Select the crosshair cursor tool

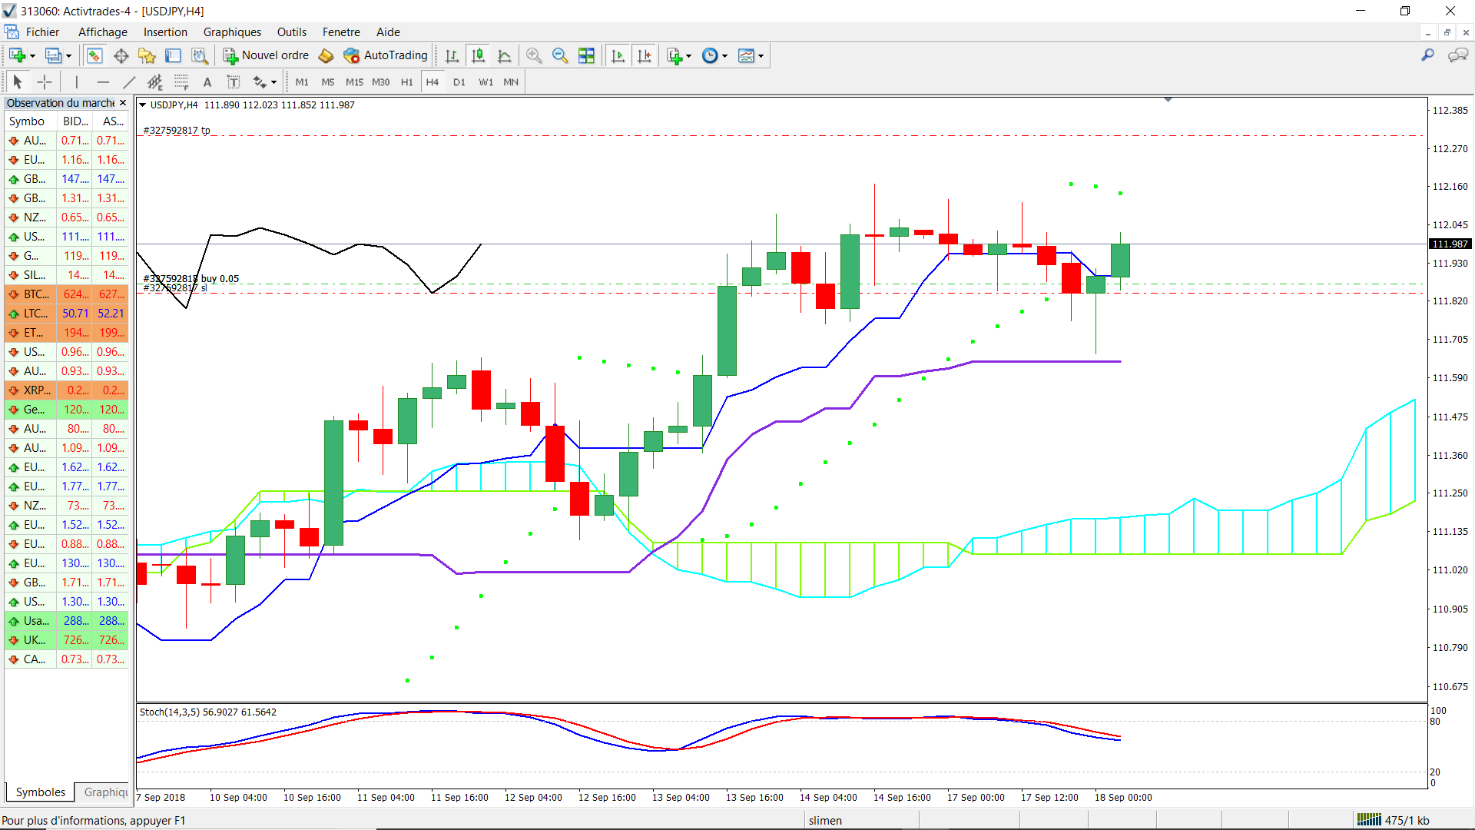point(45,82)
